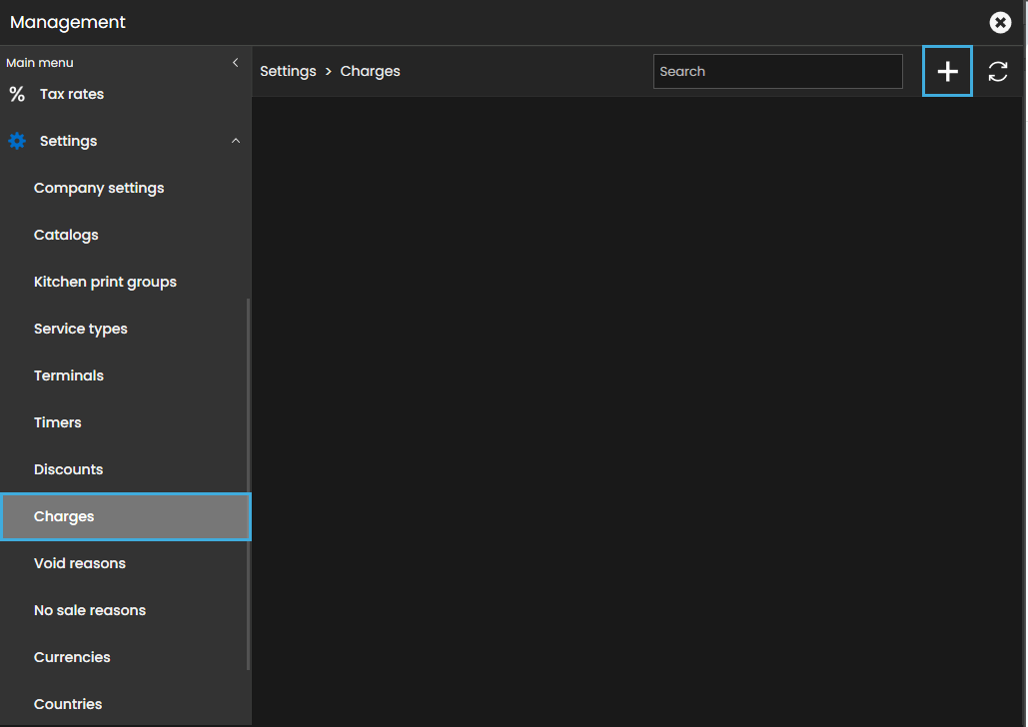Click the plus icon to add charge

coord(947,72)
